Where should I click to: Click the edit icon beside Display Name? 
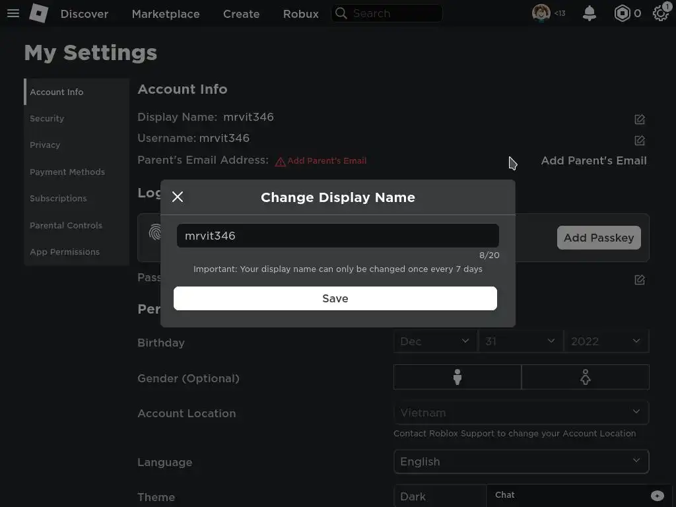tap(640, 119)
